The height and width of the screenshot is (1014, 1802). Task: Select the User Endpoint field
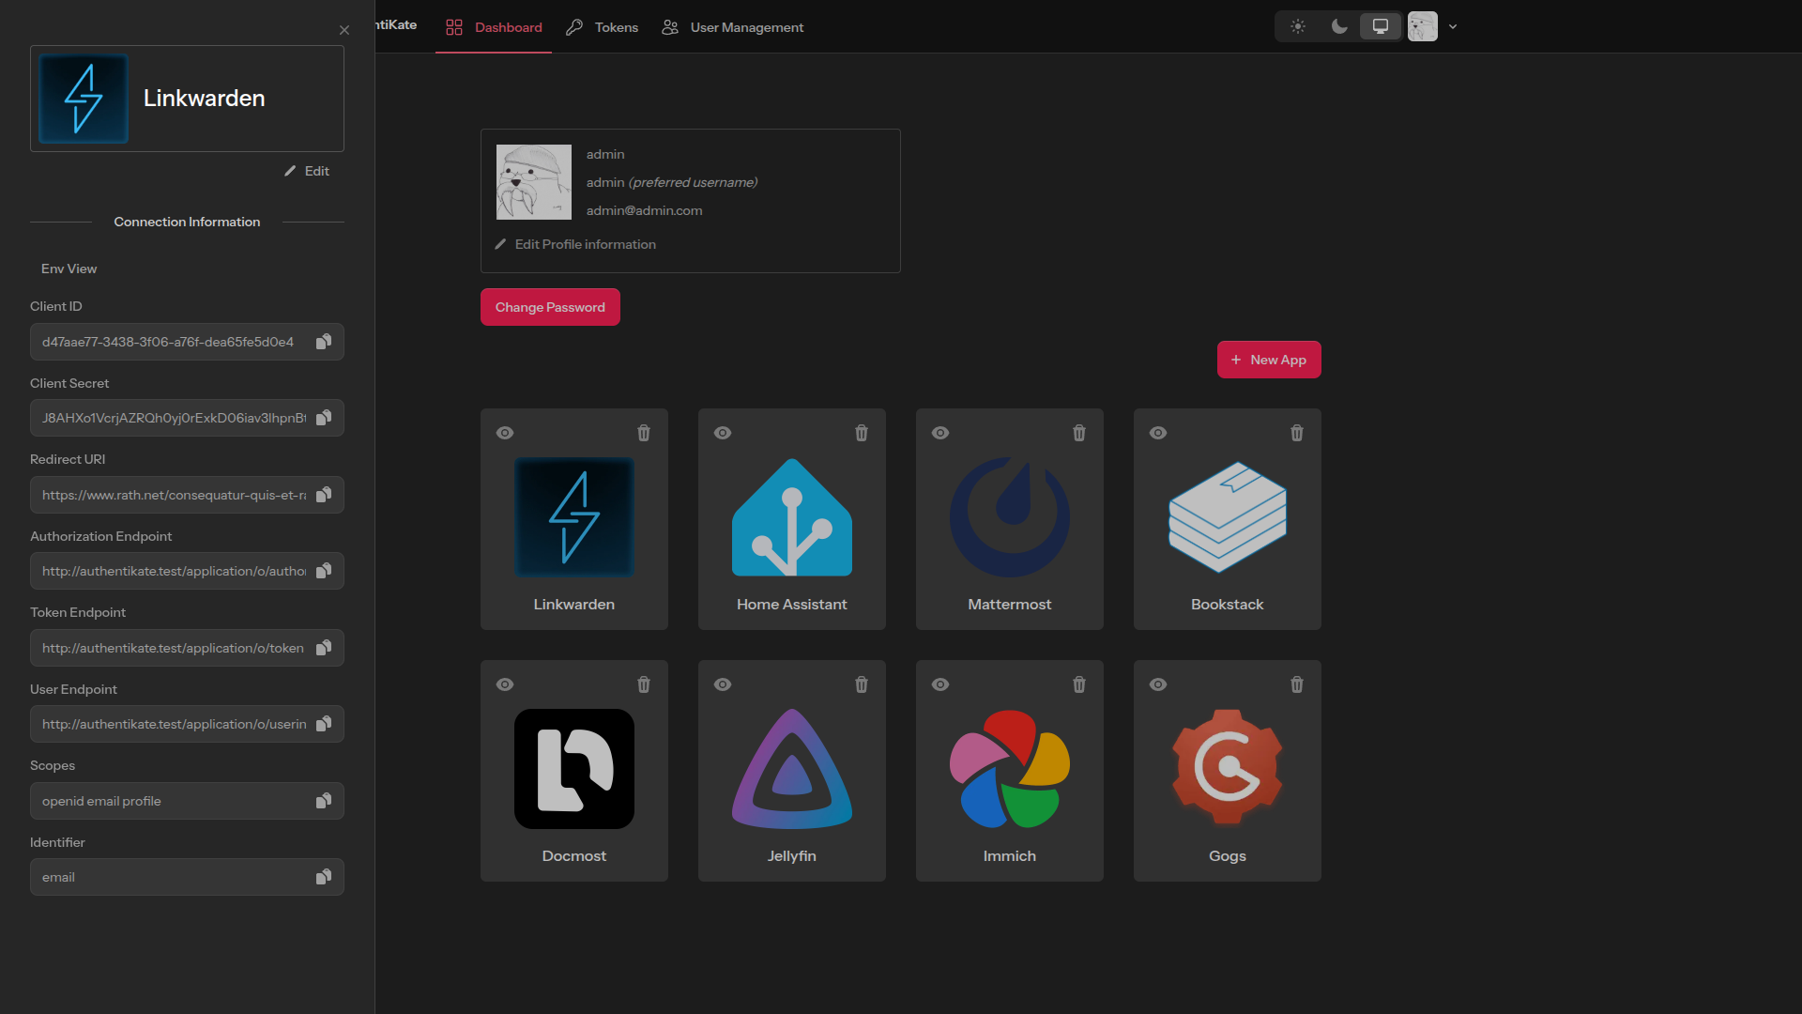click(187, 724)
